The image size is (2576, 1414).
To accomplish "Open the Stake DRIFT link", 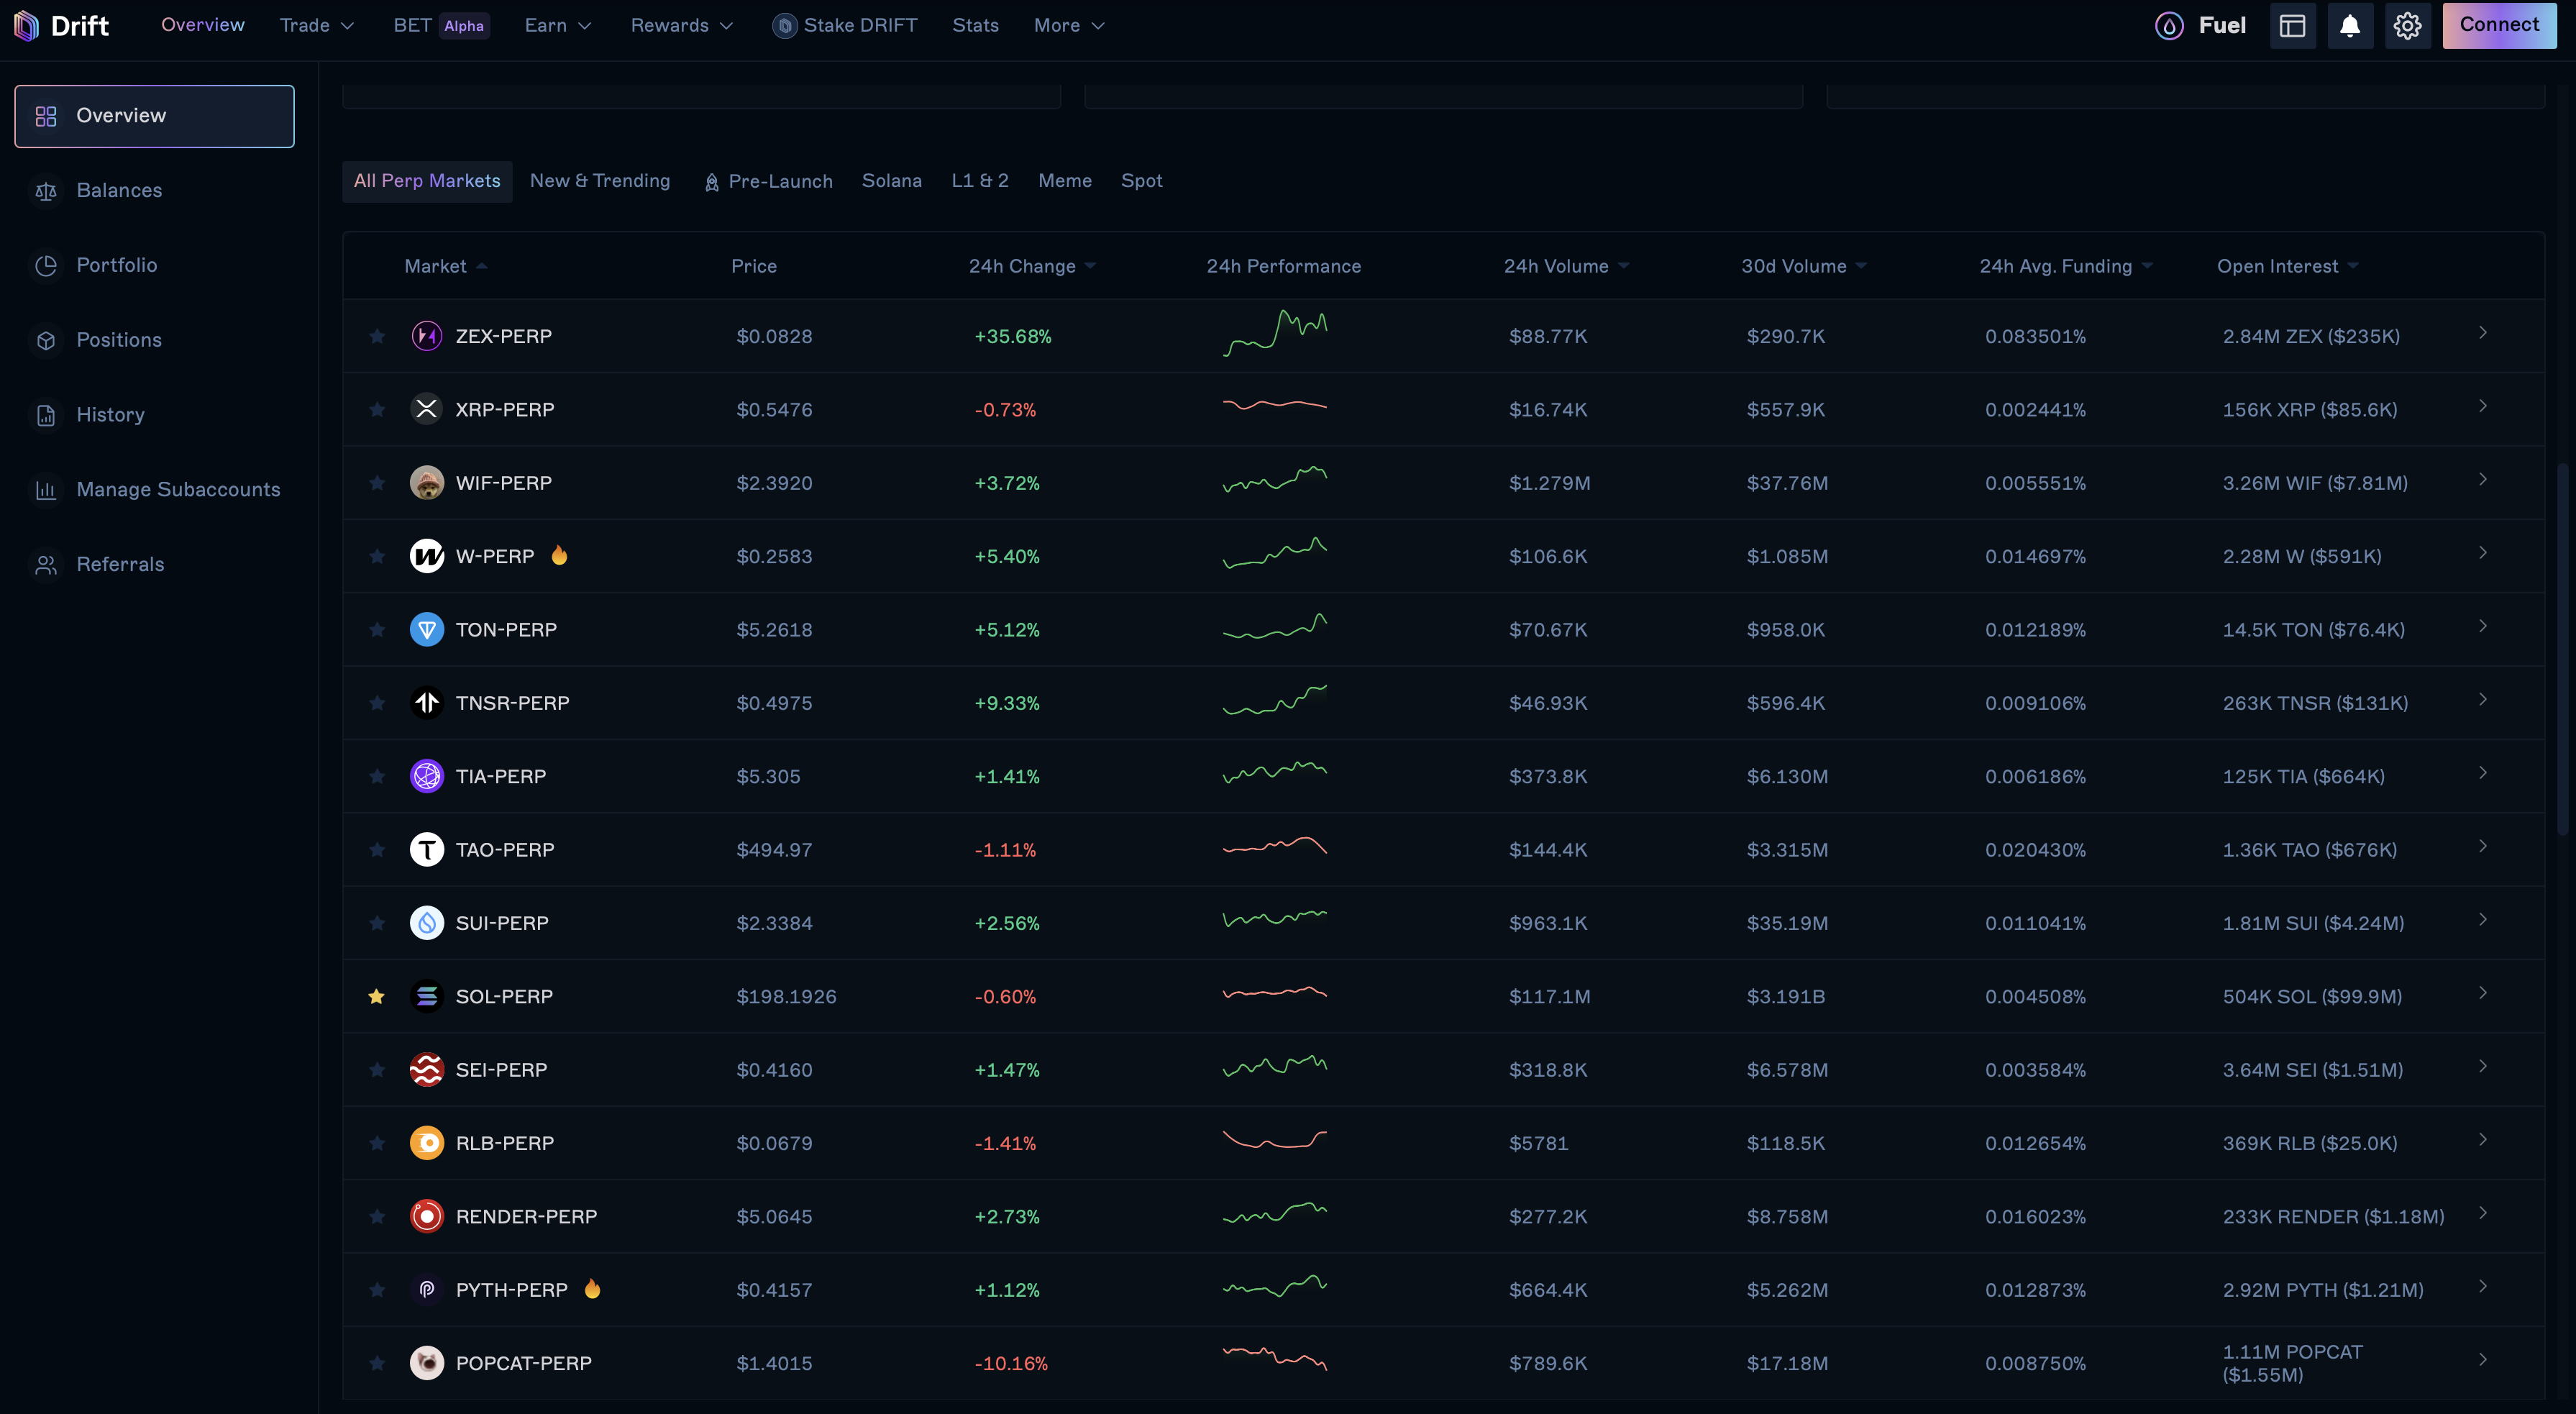I will [x=845, y=25].
